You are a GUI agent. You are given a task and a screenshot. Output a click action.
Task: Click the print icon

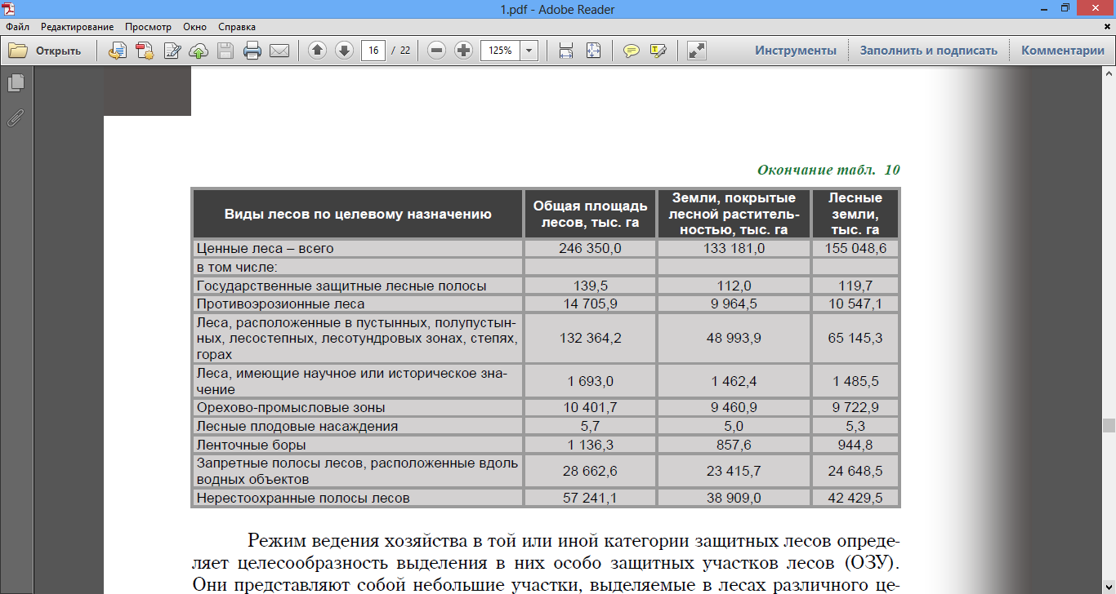coord(252,51)
